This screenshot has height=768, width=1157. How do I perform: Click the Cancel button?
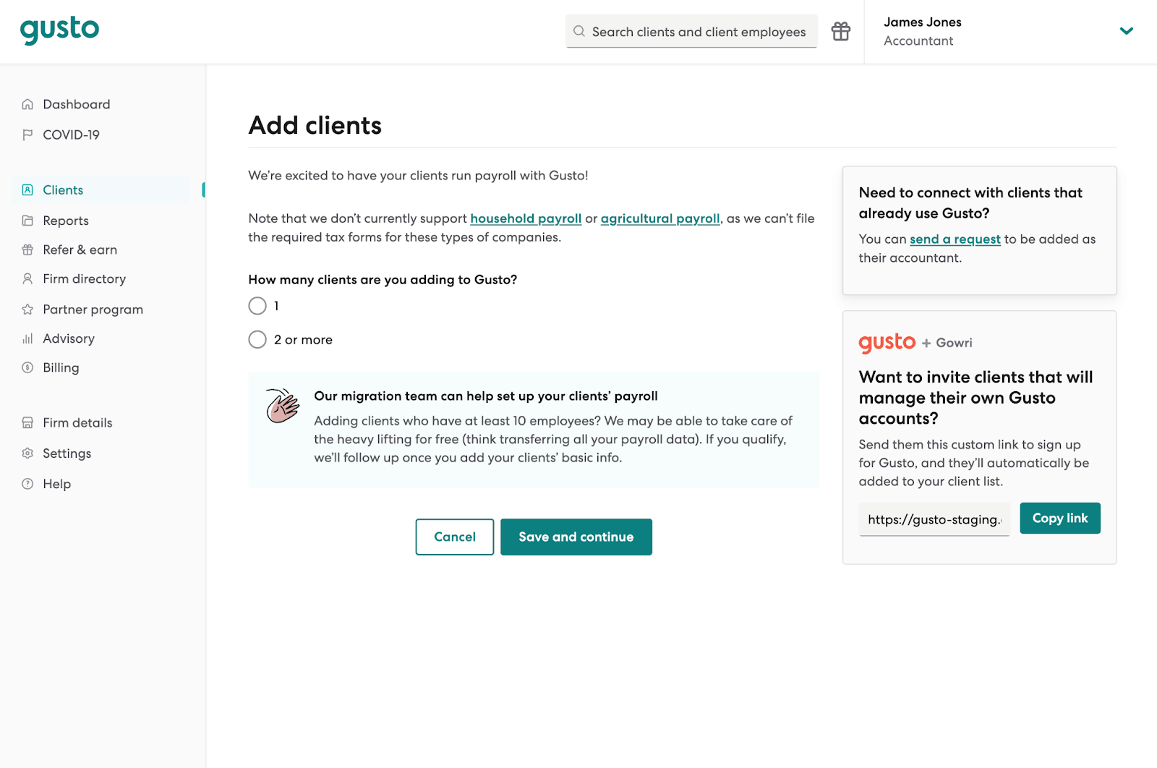[454, 537]
